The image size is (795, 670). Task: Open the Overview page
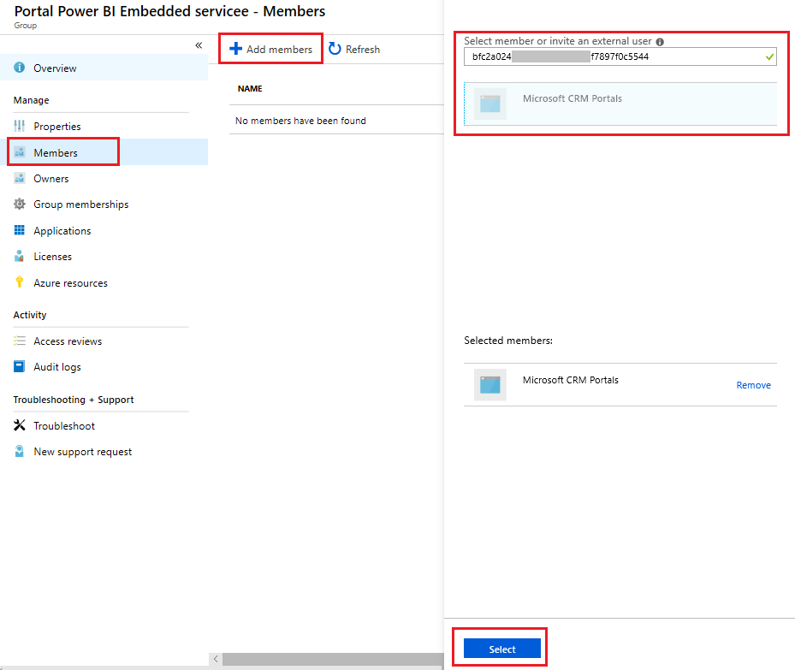(104, 68)
